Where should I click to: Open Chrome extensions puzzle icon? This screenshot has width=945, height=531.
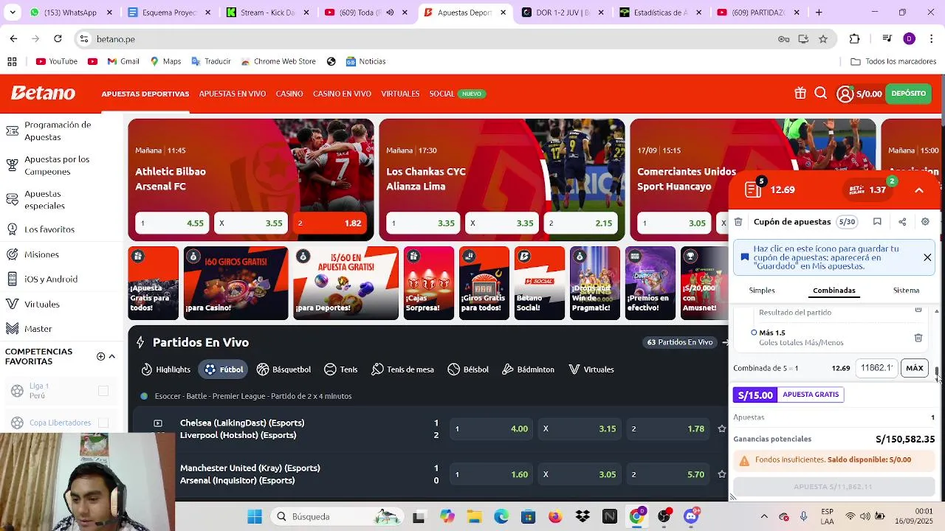click(855, 39)
